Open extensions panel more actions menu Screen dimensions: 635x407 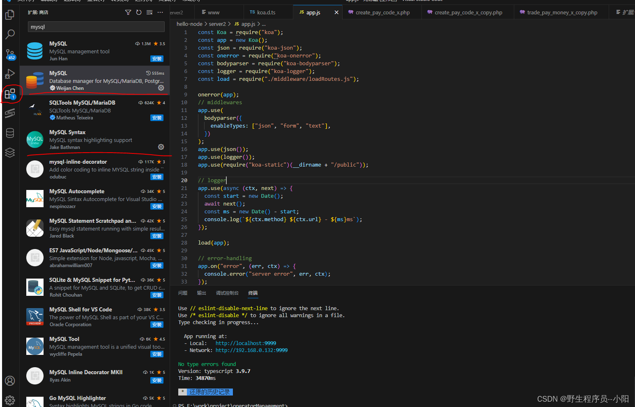pyautogui.click(x=160, y=12)
